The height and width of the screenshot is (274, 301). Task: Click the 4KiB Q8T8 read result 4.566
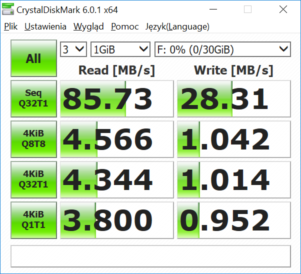point(116,139)
